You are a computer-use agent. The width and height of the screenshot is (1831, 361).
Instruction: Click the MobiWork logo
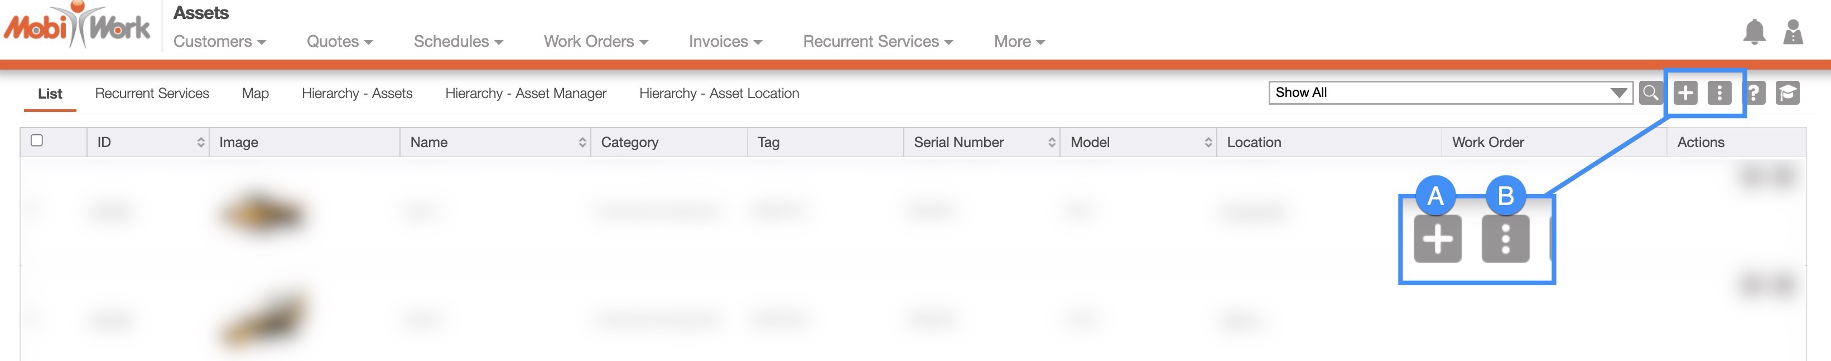78,27
